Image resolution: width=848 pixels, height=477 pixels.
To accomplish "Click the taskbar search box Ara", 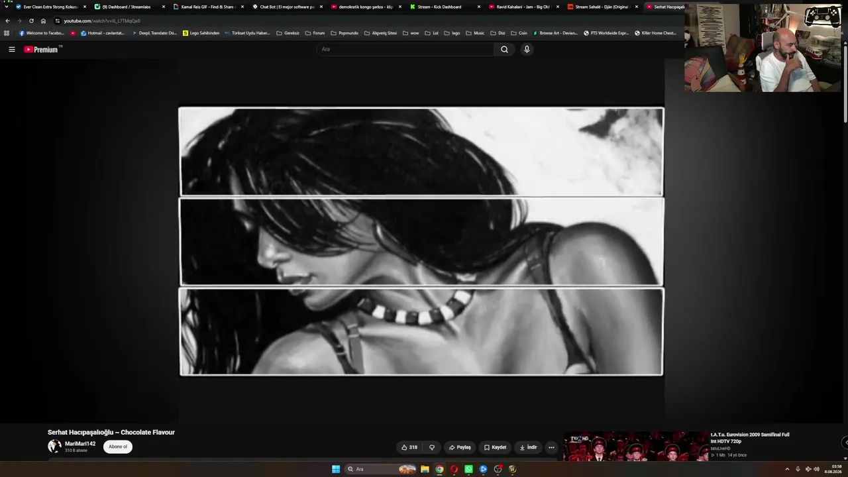I will point(381,469).
